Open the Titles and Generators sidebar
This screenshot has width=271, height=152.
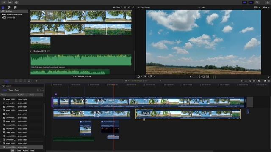click(x=15, y=8)
